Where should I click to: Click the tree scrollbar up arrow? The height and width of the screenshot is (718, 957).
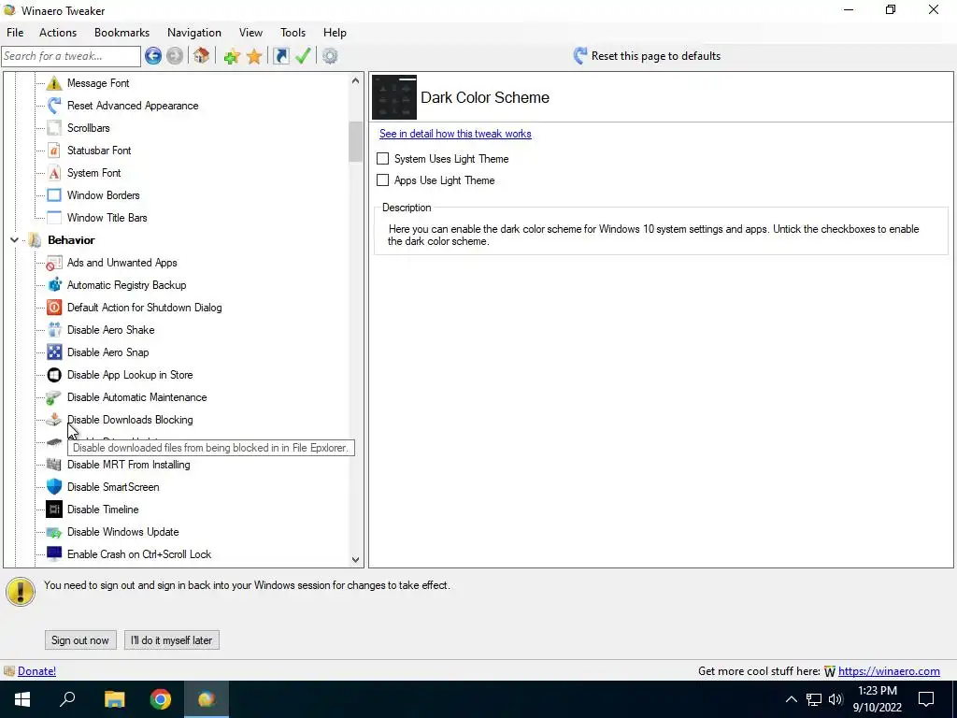[356, 80]
